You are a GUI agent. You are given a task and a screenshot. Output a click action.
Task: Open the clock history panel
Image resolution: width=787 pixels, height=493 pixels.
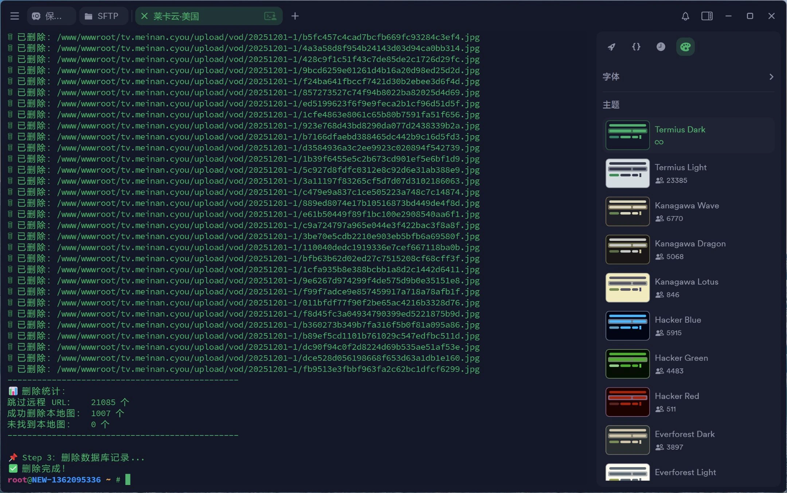point(661,47)
